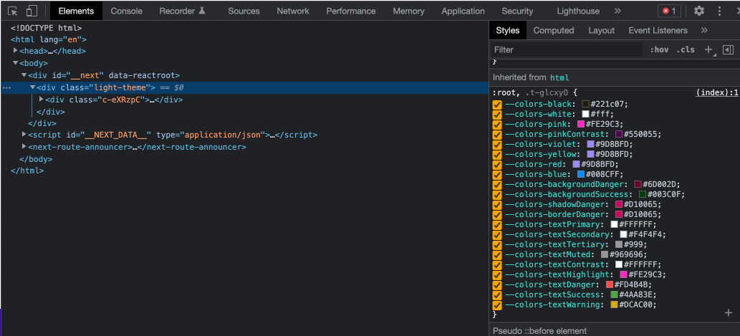Open the #4AA83E textSuccess swatch
The image size is (740, 336).
(614, 294)
